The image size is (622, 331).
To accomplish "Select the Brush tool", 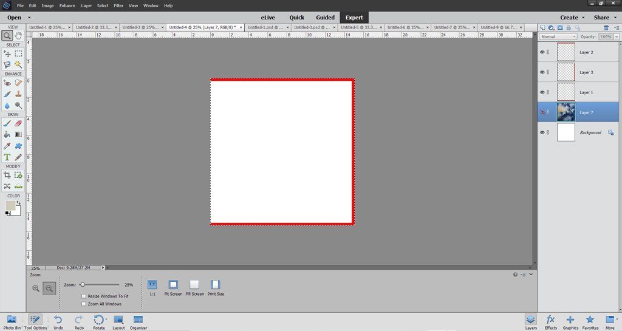I will pos(7,123).
